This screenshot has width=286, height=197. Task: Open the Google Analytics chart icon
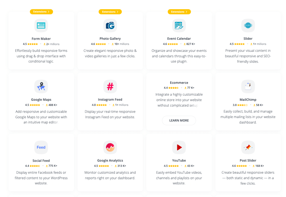point(110,147)
